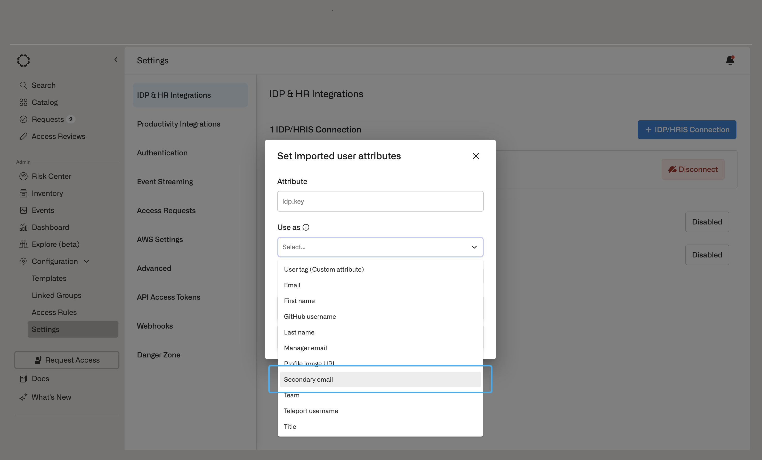
Task: Open What's New sparkle icon
Action: [x=23, y=397]
